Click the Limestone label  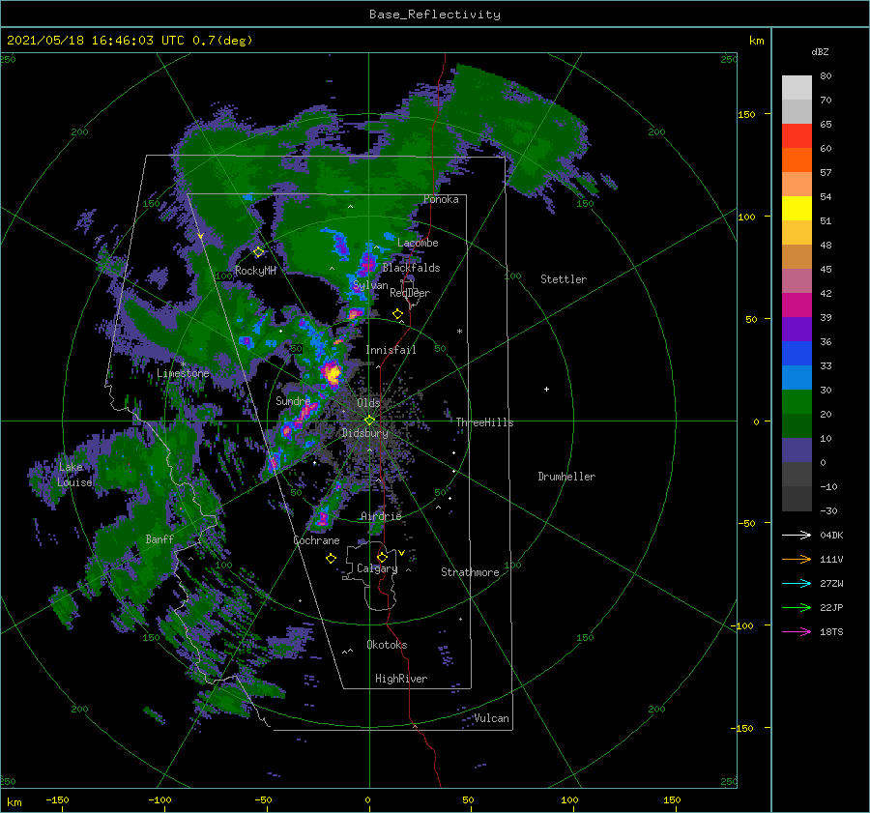(x=183, y=373)
